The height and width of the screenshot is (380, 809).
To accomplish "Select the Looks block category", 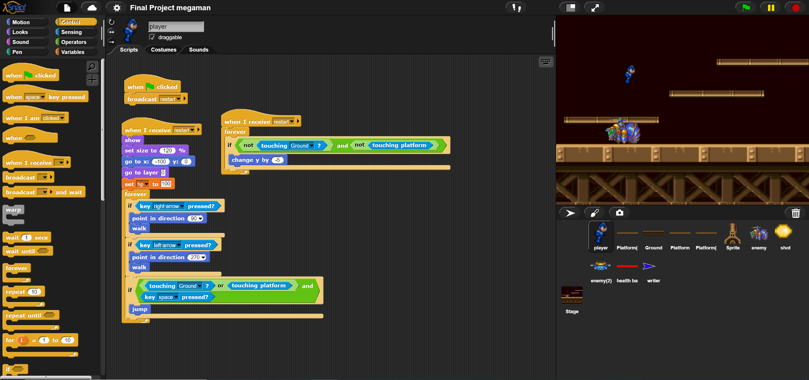I will pyautogui.click(x=27, y=32).
